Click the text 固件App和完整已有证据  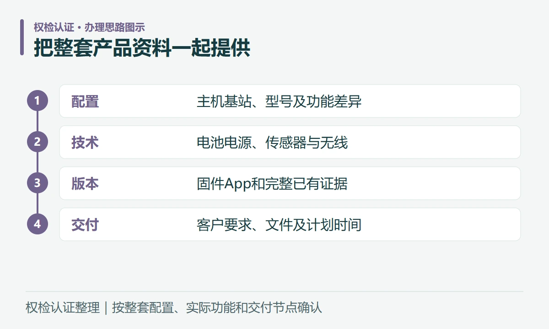click(272, 184)
